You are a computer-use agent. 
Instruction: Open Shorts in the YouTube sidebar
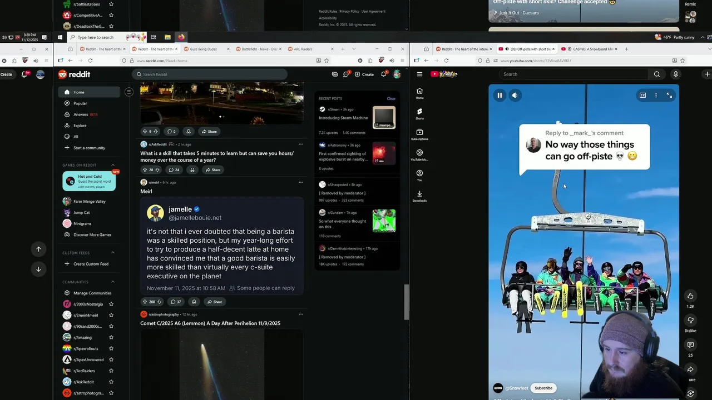click(x=419, y=114)
